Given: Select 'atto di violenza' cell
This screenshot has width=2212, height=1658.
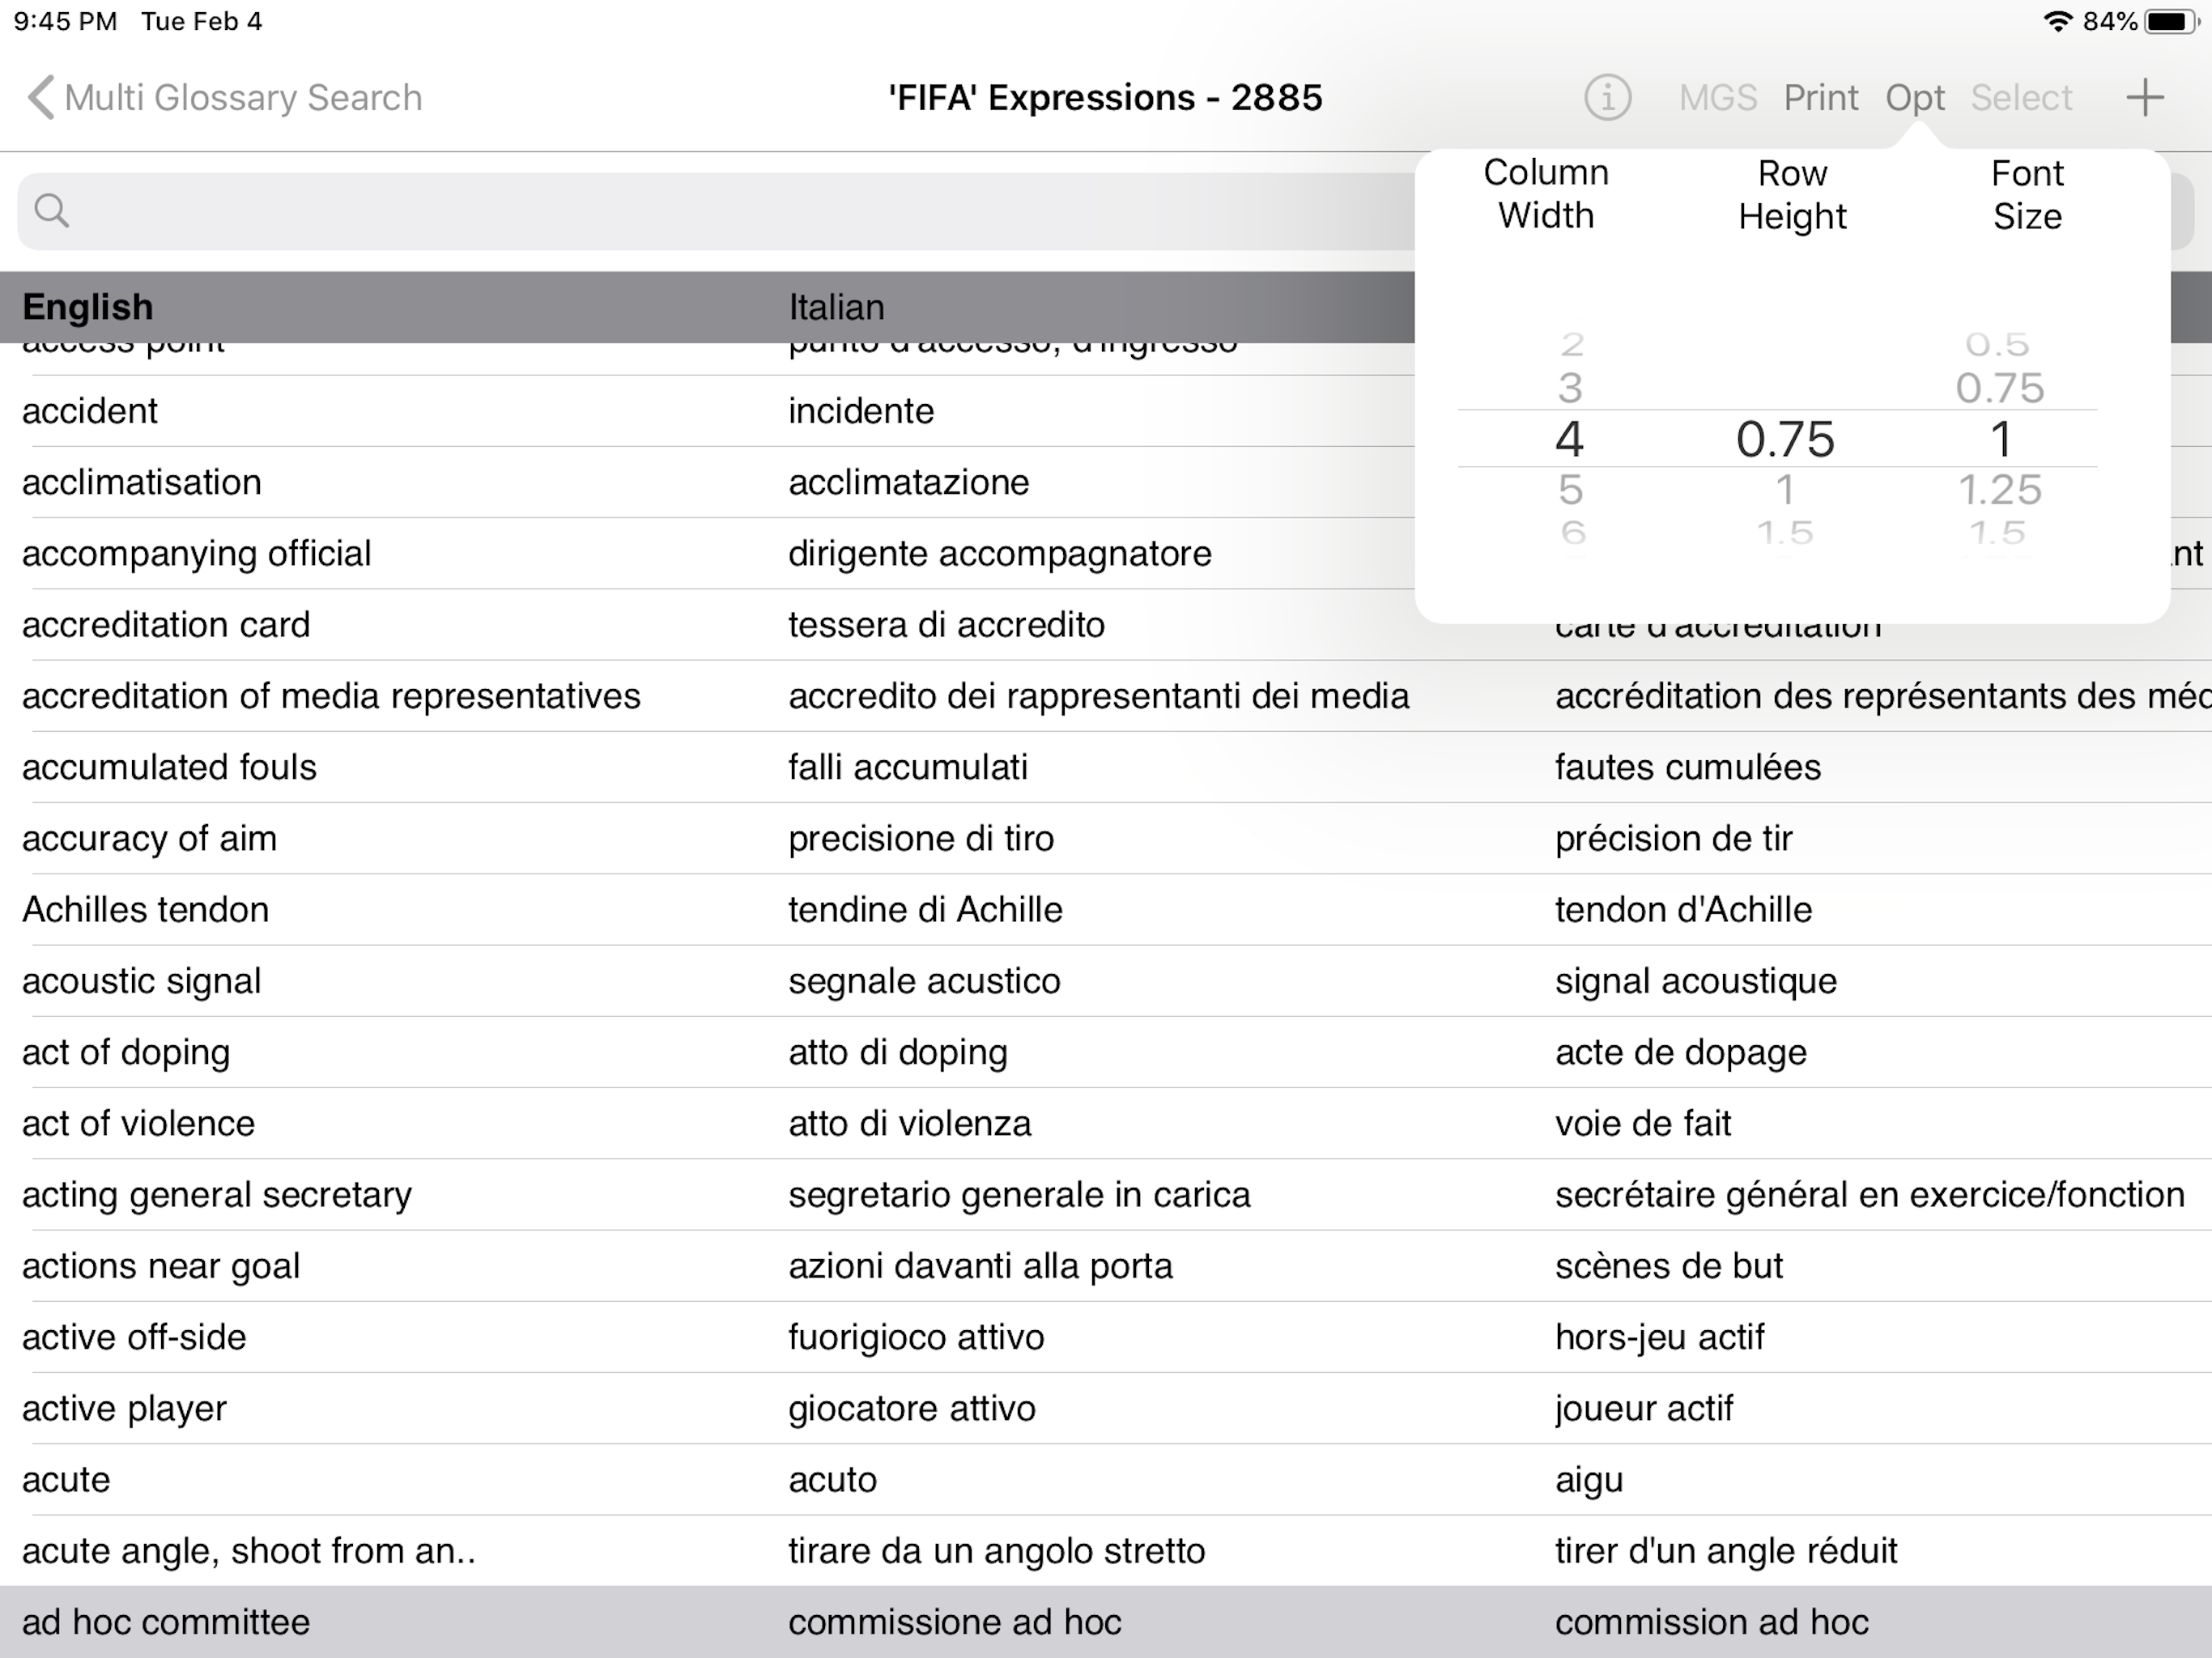Looking at the screenshot, I should tap(910, 1123).
